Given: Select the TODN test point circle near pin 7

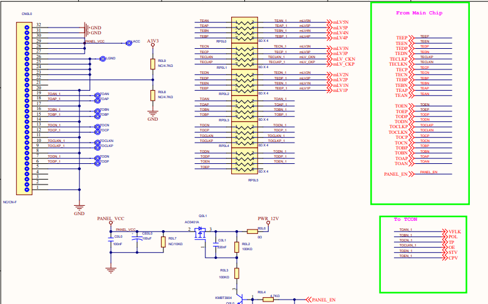Looking at the screenshot, I should point(98,158).
